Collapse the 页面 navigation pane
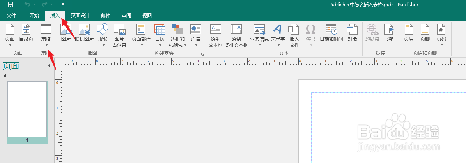 pos(49,65)
